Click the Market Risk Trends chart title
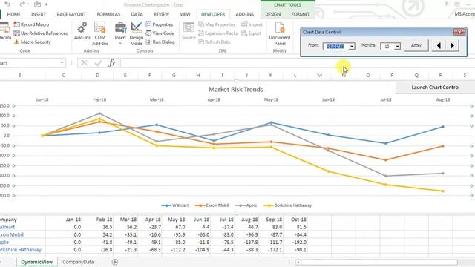This screenshot has height=267, width=475. point(236,89)
